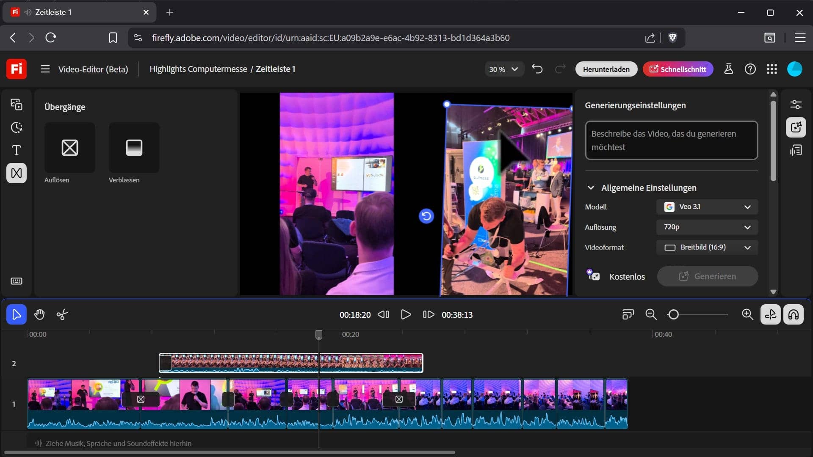Toggle timeline snapping magnet
Viewport: 813px width, 457px height.
793,314
